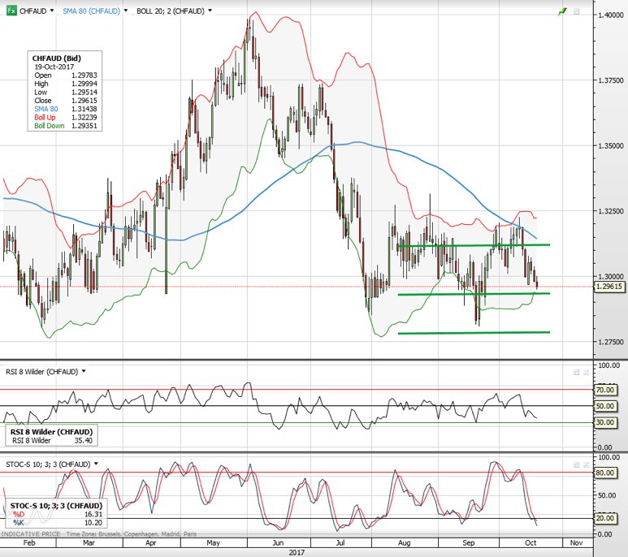Click the 1.27500 price axis label

pos(611,342)
